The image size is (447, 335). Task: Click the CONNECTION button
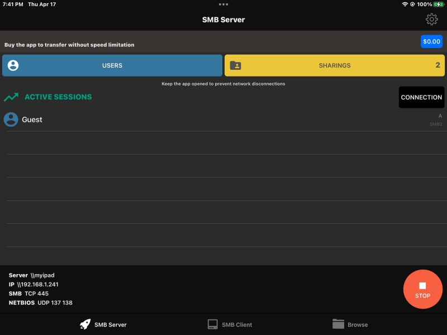[x=421, y=97]
